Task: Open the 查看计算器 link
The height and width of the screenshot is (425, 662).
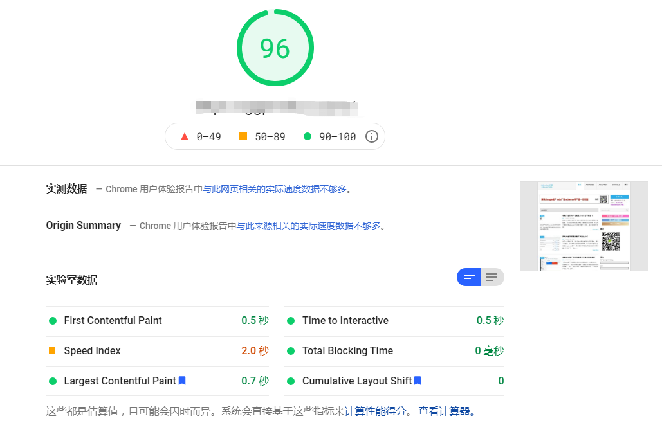Action: tap(444, 411)
